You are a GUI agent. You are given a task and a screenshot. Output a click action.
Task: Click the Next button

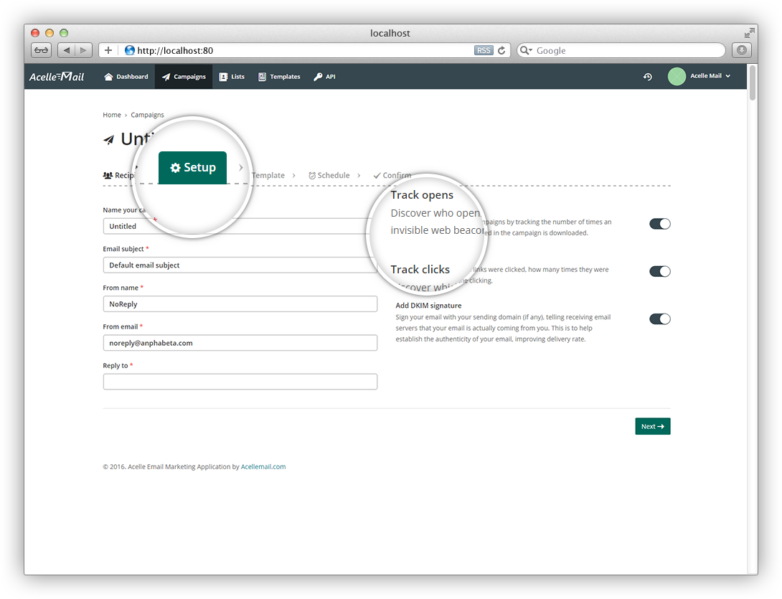(x=652, y=426)
